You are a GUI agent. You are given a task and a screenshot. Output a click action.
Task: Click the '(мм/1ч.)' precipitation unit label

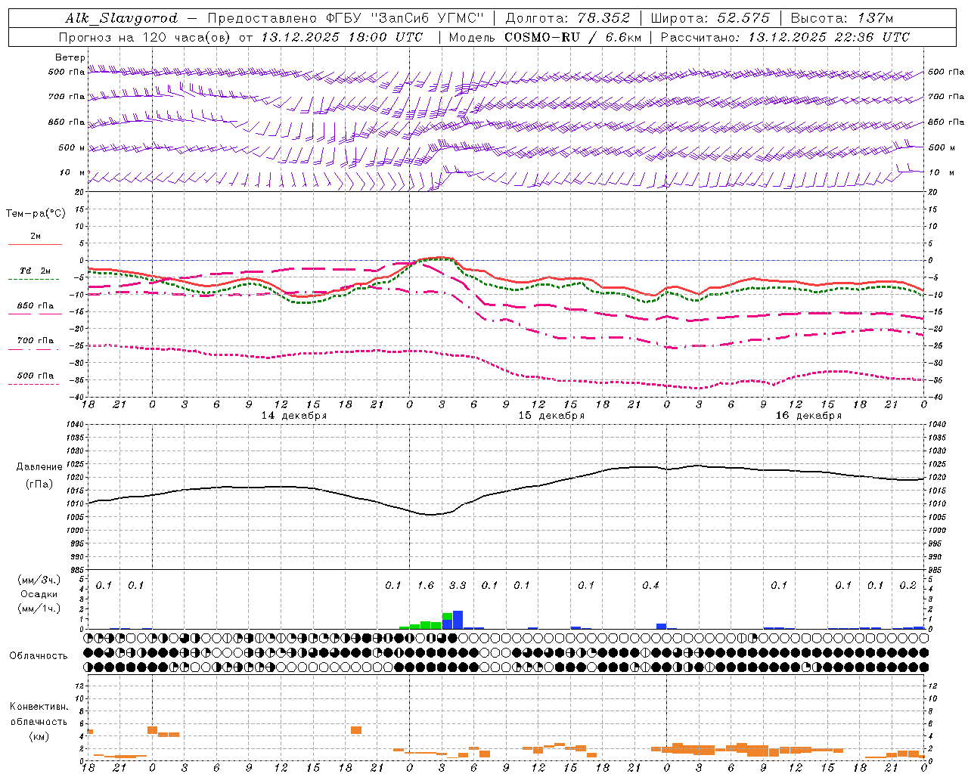pyautogui.click(x=39, y=608)
